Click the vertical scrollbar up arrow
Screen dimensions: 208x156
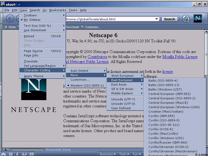coord(206,31)
